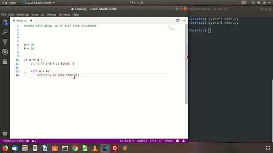Click line number 14 in the gutter
Image resolution: width=273 pixels, height=153 pixels.
coord(17,75)
